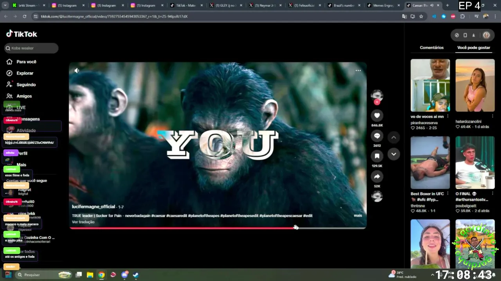The width and height of the screenshot is (501, 281).
Task: Save the video with the bookmark icon
Action: click(377, 156)
